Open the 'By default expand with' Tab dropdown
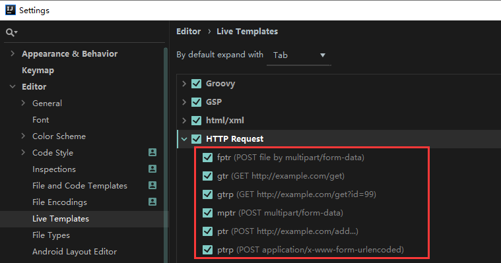 pos(299,55)
